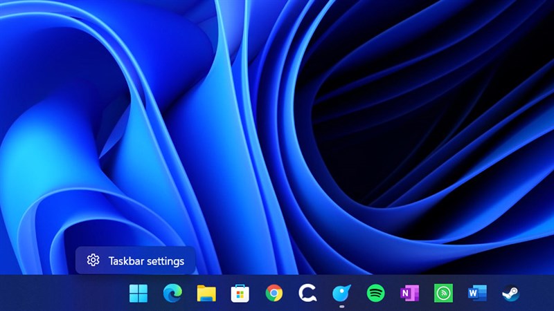Open Steam from the taskbar

coord(511,294)
